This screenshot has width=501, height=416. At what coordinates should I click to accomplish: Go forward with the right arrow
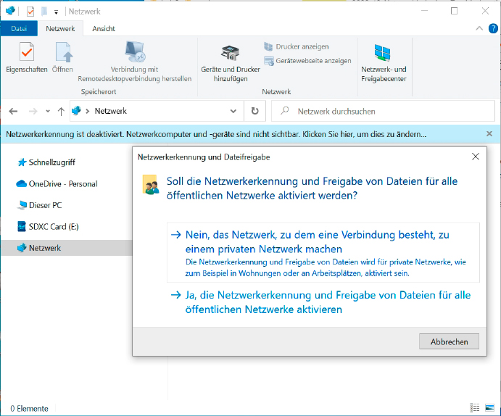pyautogui.click(x=33, y=112)
